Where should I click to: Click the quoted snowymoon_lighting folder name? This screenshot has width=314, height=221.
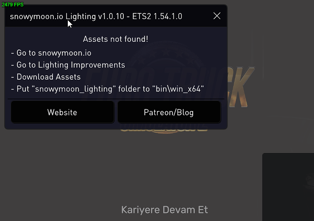click(73, 89)
